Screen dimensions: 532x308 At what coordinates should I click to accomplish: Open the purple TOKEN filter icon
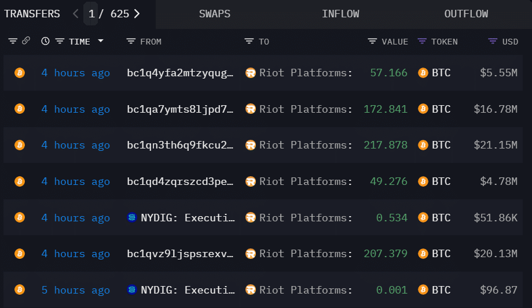click(x=422, y=42)
